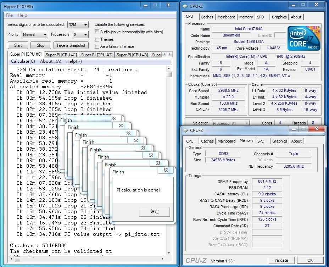
Task: Open About tab in lower CPU-Z window
Action: (x=296, y=141)
